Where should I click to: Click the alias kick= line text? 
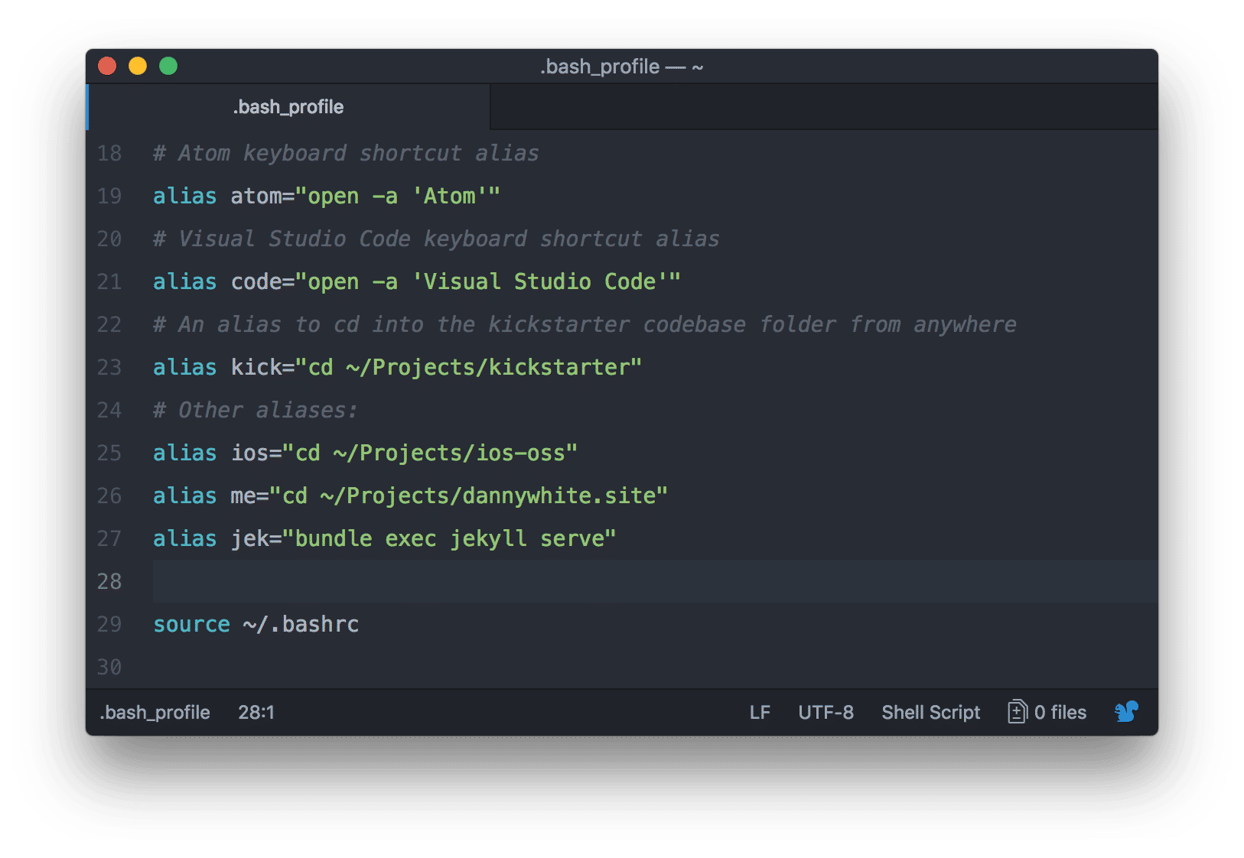(398, 368)
